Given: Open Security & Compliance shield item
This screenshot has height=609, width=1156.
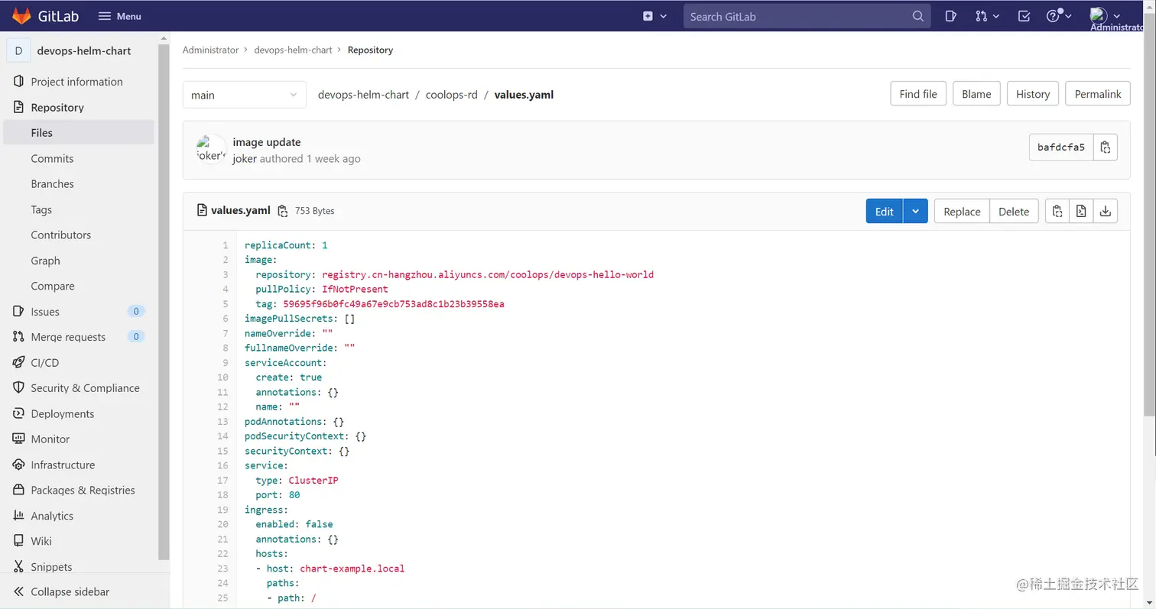Looking at the screenshot, I should pos(79,388).
